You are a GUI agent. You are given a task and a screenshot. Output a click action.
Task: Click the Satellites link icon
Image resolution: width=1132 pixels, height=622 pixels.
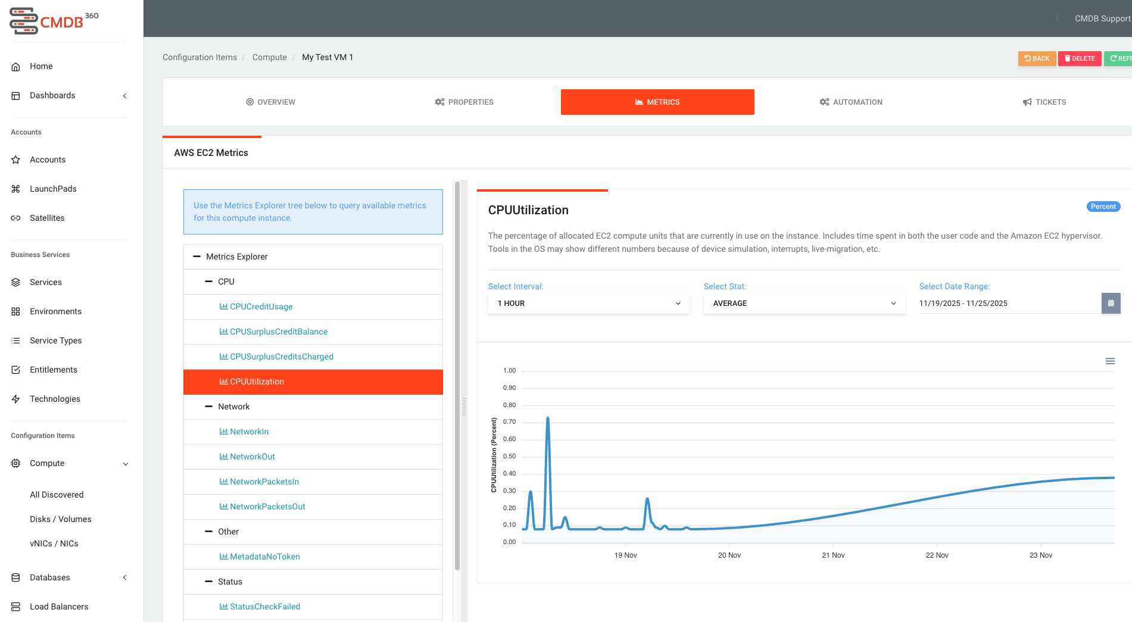click(x=16, y=218)
